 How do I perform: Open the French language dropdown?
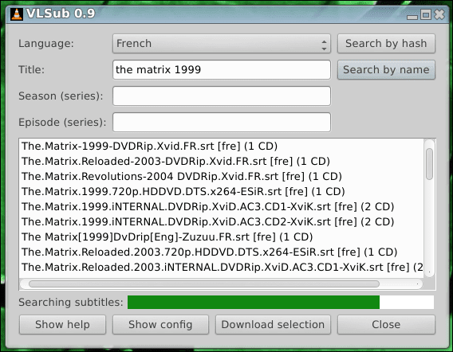coord(221,44)
